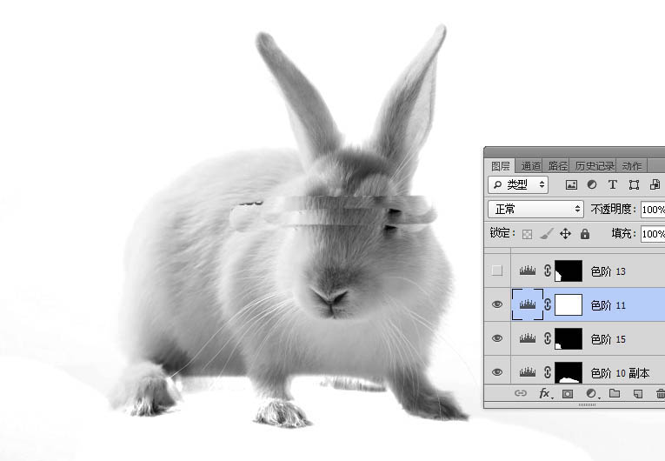The width and height of the screenshot is (665, 461).
Task: Lock all padlock icon
Action: (585, 233)
